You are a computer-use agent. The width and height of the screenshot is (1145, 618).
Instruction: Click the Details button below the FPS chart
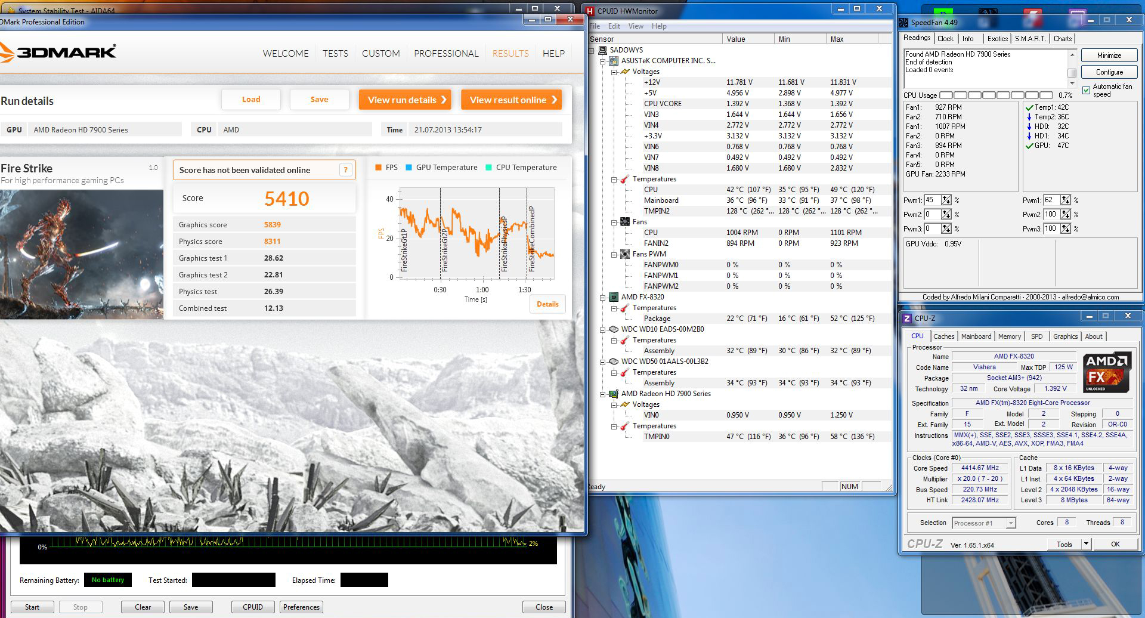pyautogui.click(x=547, y=304)
